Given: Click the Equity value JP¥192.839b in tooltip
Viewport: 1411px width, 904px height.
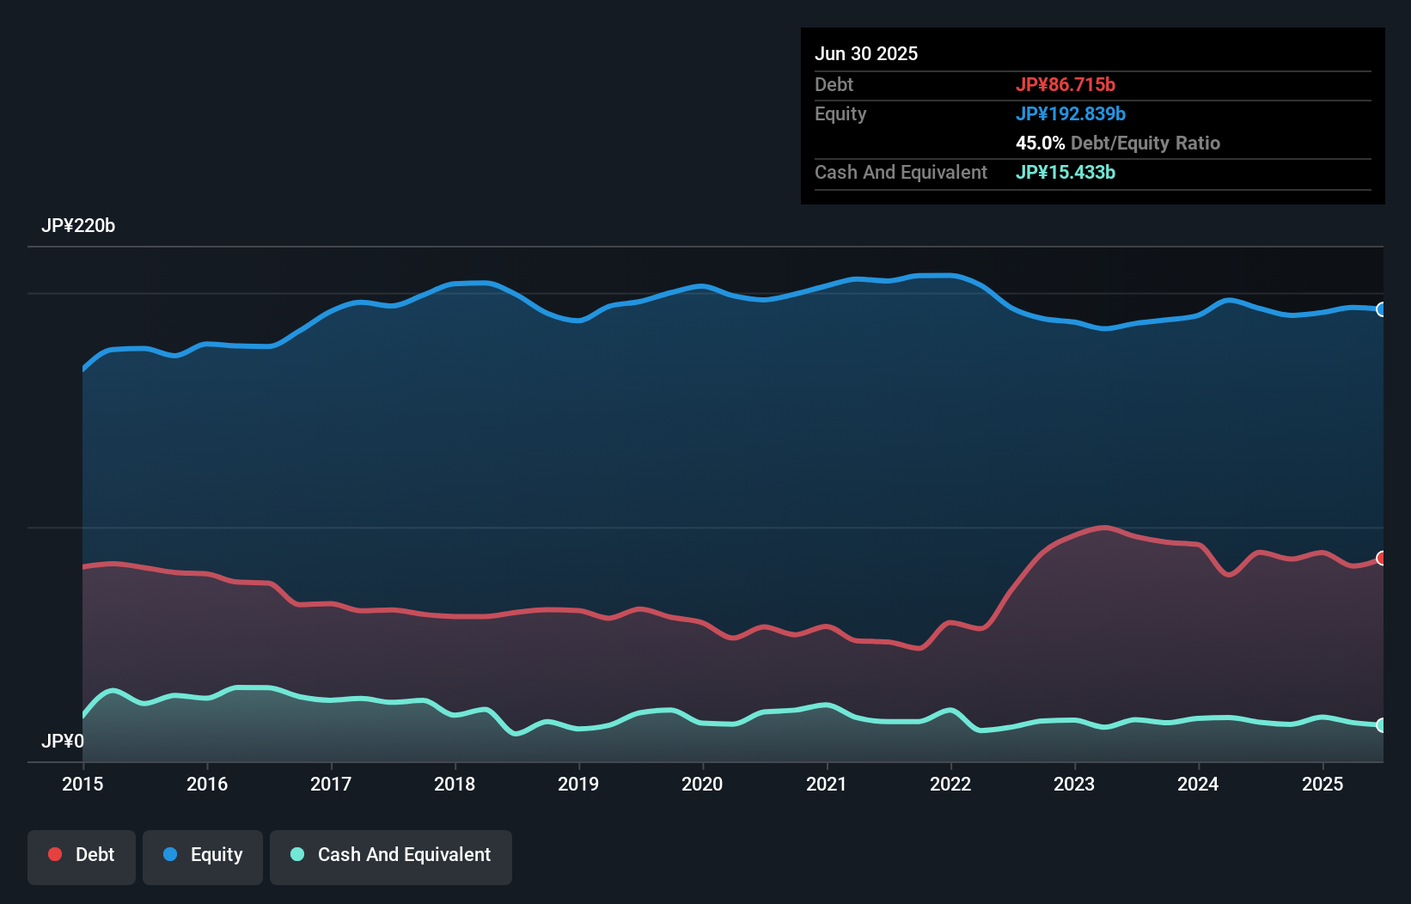Looking at the screenshot, I should click(x=1071, y=113).
